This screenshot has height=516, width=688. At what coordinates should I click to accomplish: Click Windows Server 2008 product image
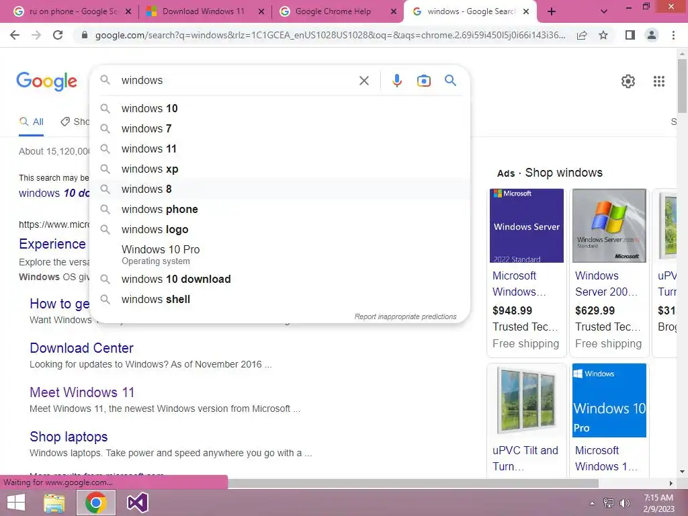click(609, 226)
